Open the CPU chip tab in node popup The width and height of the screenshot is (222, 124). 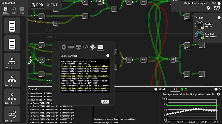point(64,47)
